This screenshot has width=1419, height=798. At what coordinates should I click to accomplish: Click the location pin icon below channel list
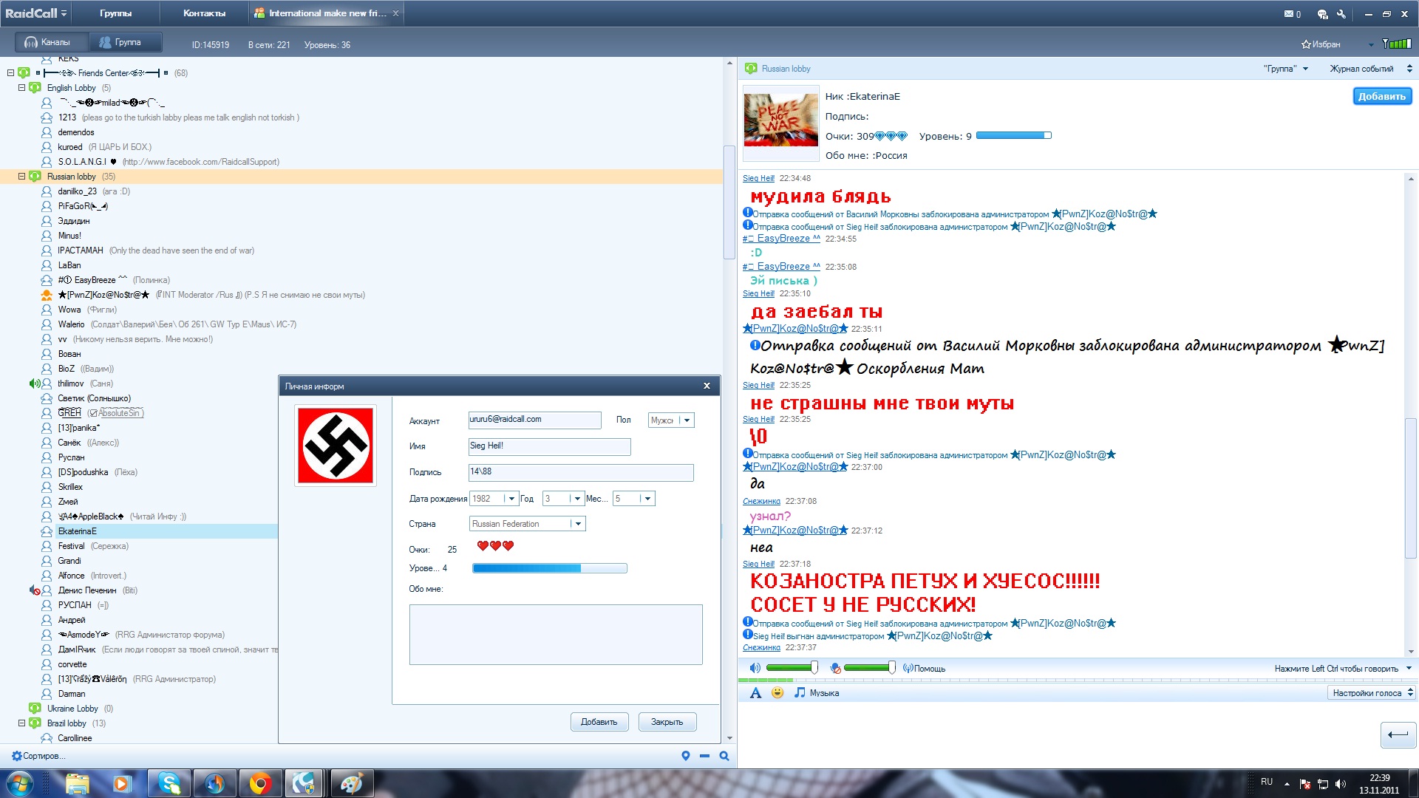click(x=685, y=755)
